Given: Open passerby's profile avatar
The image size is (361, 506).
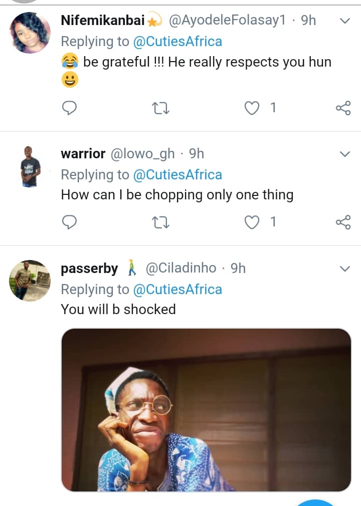Looking at the screenshot, I should 31,281.
